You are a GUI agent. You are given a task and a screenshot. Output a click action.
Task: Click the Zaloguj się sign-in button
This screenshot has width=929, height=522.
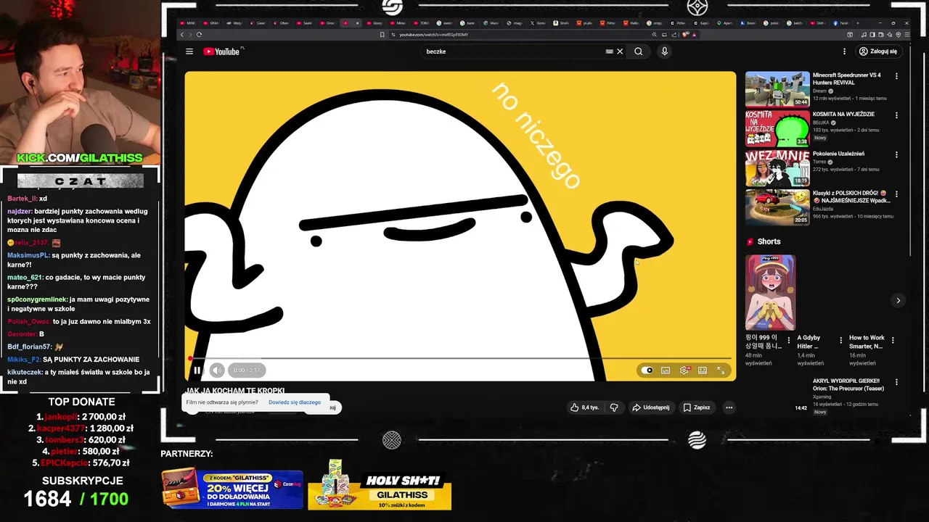point(878,51)
